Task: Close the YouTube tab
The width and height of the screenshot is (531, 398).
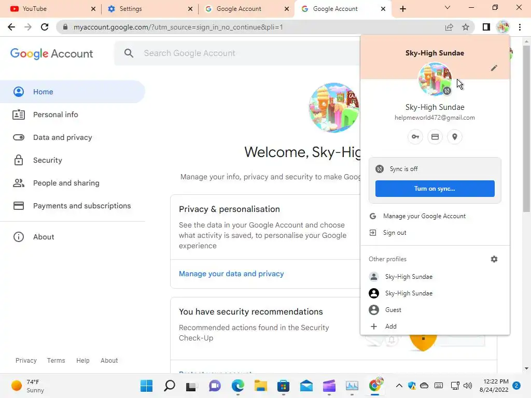Action: coord(93,9)
